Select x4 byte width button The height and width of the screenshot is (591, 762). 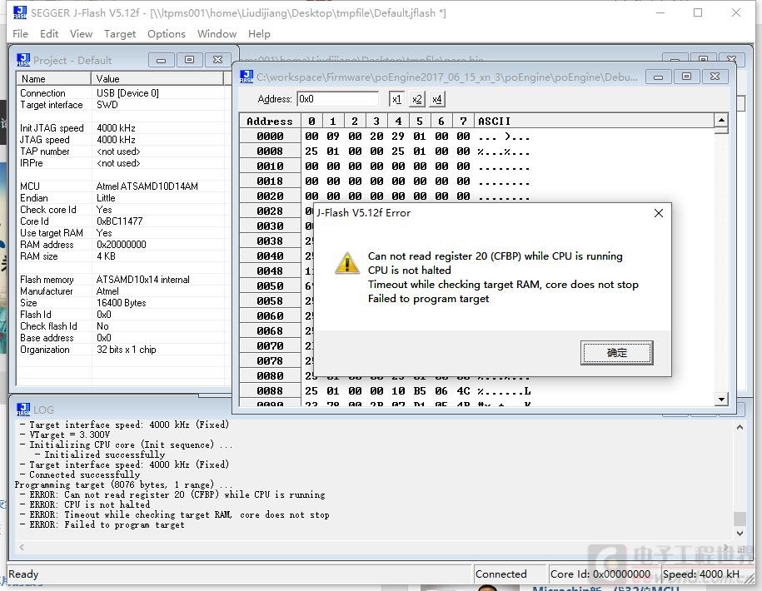pyautogui.click(x=437, y=99)
